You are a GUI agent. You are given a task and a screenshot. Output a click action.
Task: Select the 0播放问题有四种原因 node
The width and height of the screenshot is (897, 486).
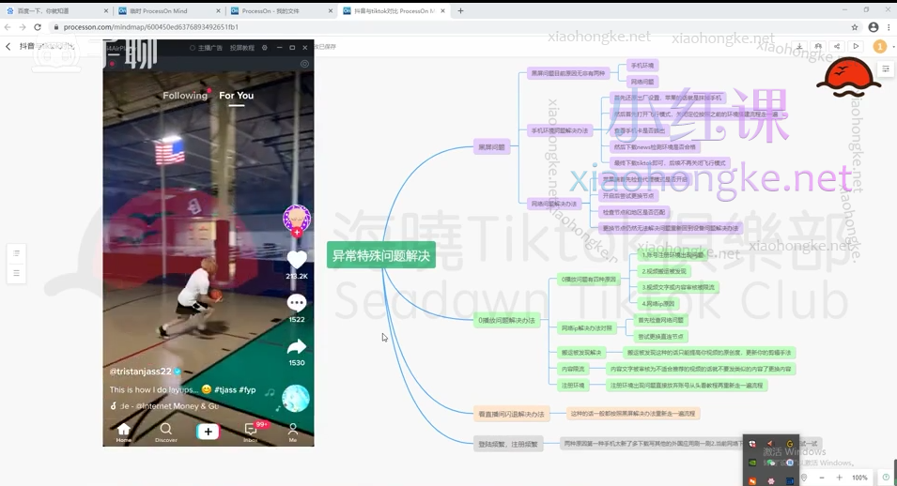coord(589,280)
